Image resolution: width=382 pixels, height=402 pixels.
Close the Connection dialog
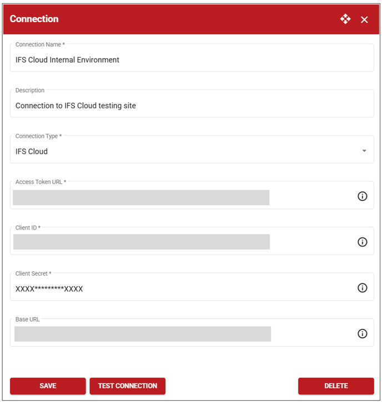[364, 19]
